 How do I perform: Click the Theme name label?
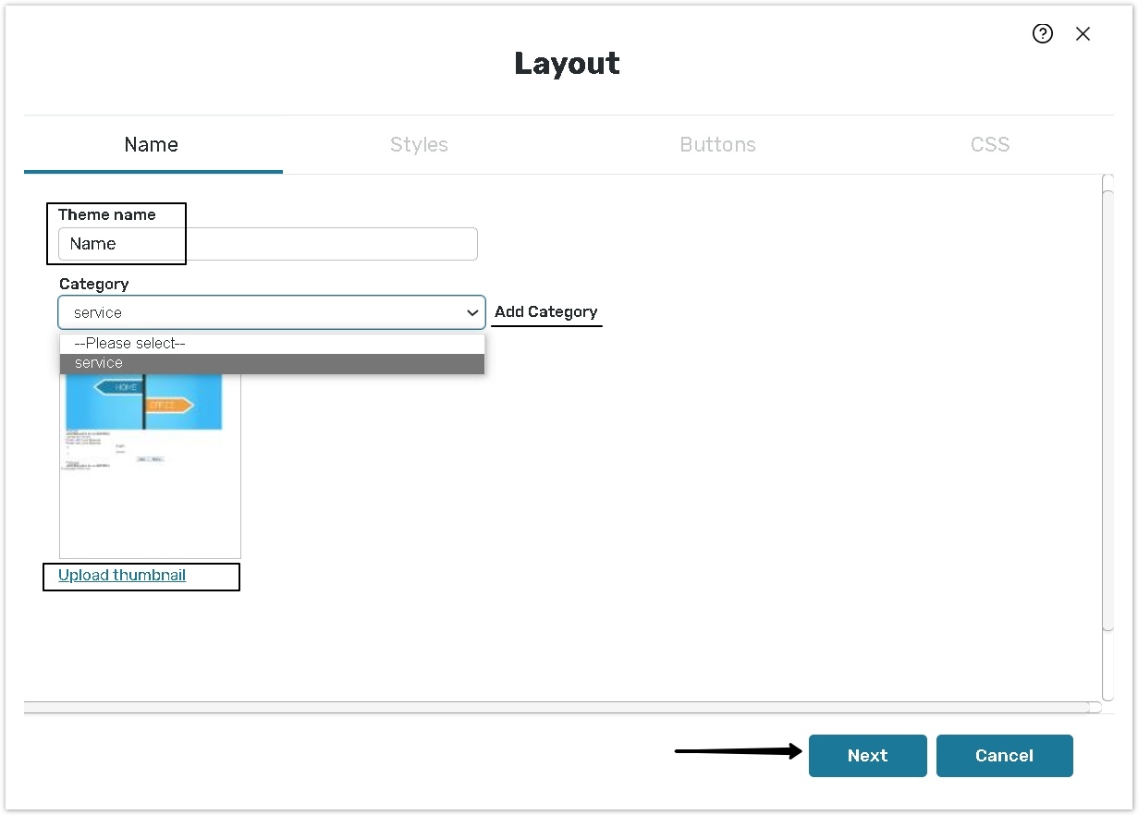point(105,214)
